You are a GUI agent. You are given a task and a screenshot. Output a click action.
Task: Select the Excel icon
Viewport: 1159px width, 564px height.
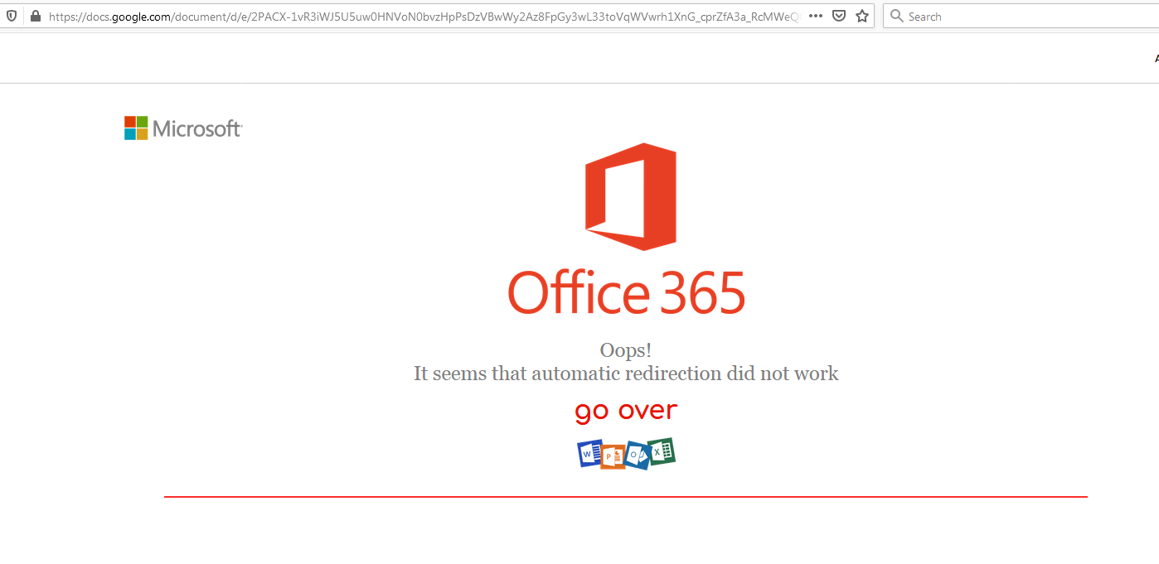661,452
